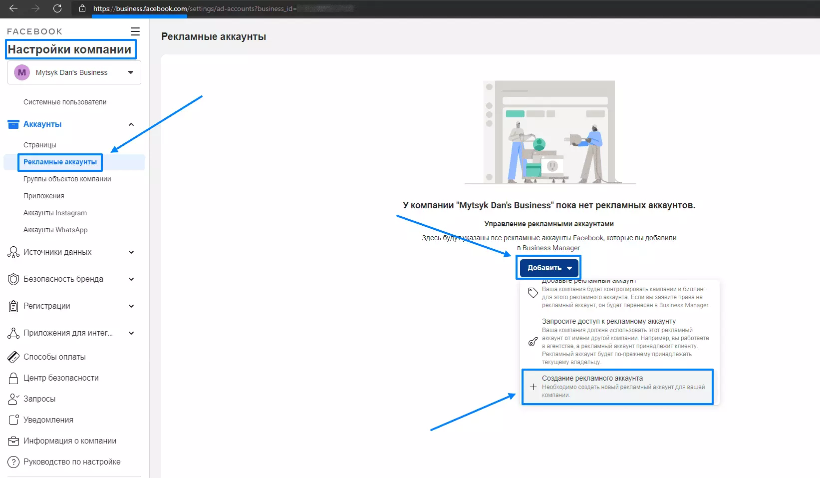The image size is (820, 478).
Task: Click the caret on Добавить button
Action: [x=569, y=268]
